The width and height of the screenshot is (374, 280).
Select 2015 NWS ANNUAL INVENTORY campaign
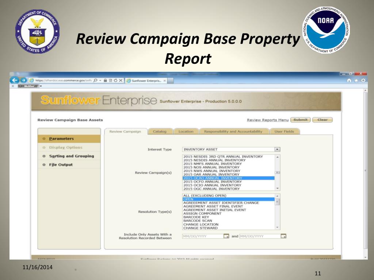coord(229,171)
